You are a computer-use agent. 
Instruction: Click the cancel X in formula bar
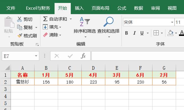(57, 56)
